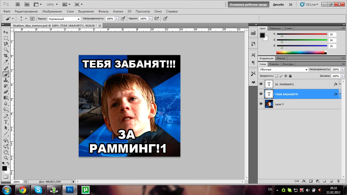The width and height of the screenshot is (347, 195).
Task: Choose the Hand tool
Action: [6, 152]
